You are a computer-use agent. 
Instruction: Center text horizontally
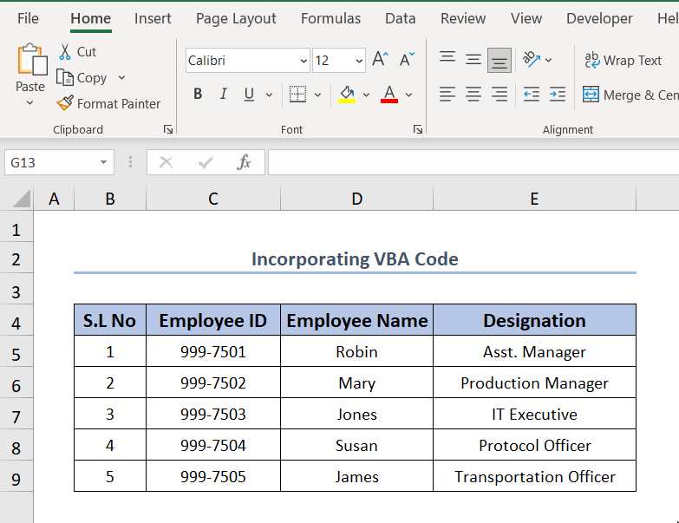(473, 94)
